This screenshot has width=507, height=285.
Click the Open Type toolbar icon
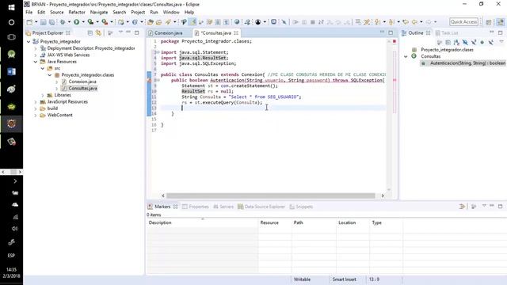(x=151, y=22)
